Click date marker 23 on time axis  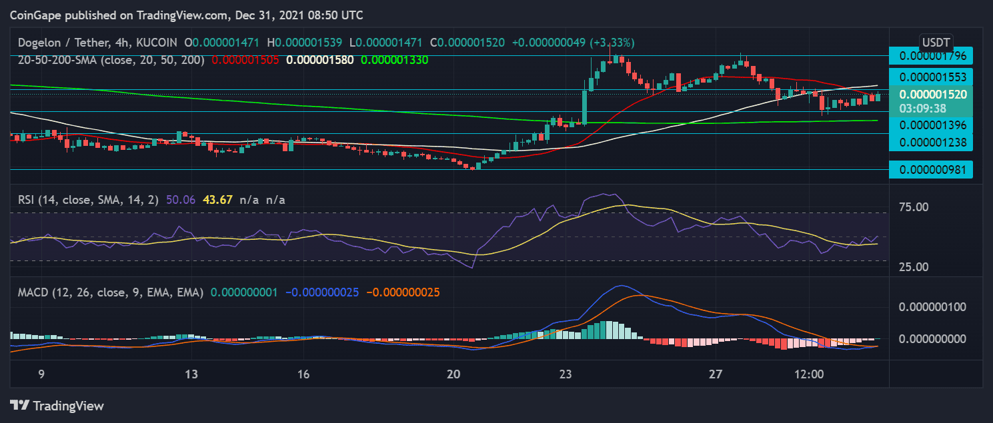point(566,374)
